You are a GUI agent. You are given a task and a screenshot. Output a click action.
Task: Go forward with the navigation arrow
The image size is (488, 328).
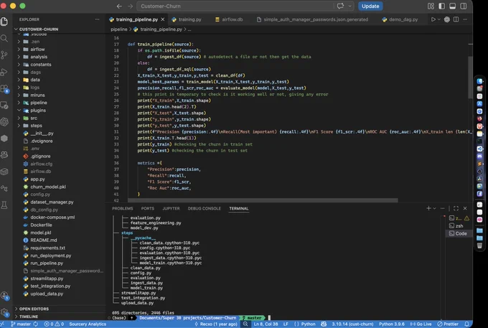(x=130, y=6)
